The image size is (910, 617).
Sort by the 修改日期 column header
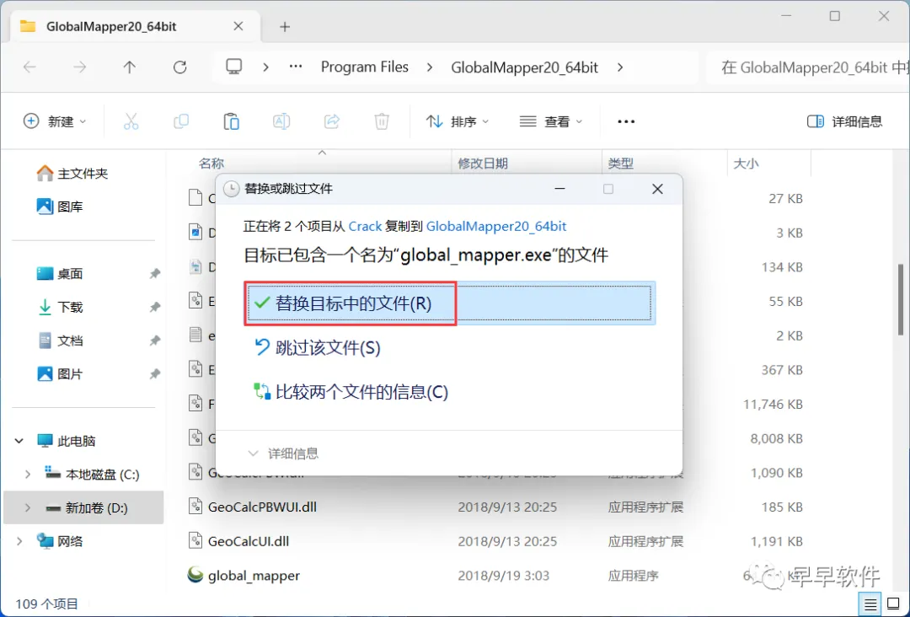(483, 164)
